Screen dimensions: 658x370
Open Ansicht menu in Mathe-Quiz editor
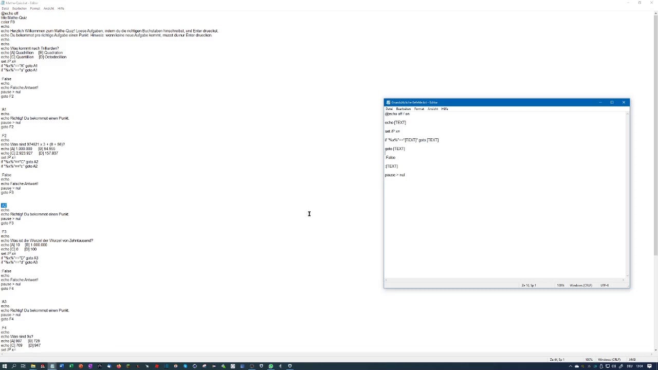click(49, 8)
